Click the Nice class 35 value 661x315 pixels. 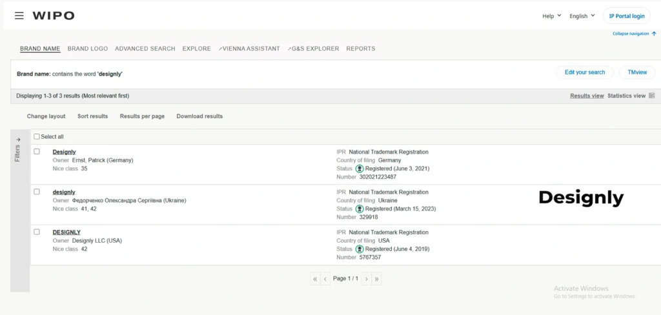tap(85, 168)
